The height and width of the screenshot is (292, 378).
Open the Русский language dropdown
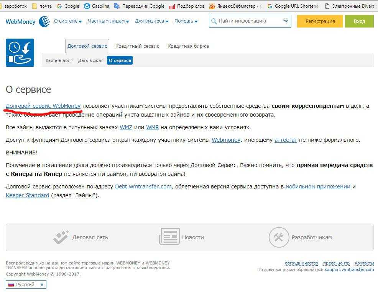(26, 285)
